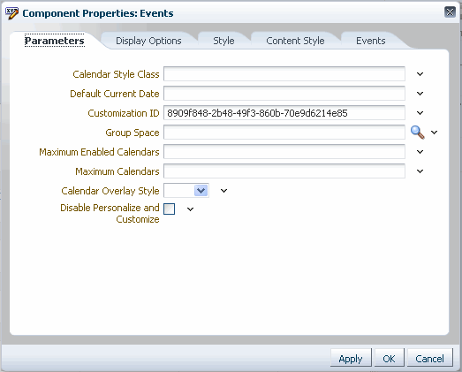The width and height of the screenshot is (462, 372).
Task: Open the arrow menu beside Default Current Date
Action: 420,94
